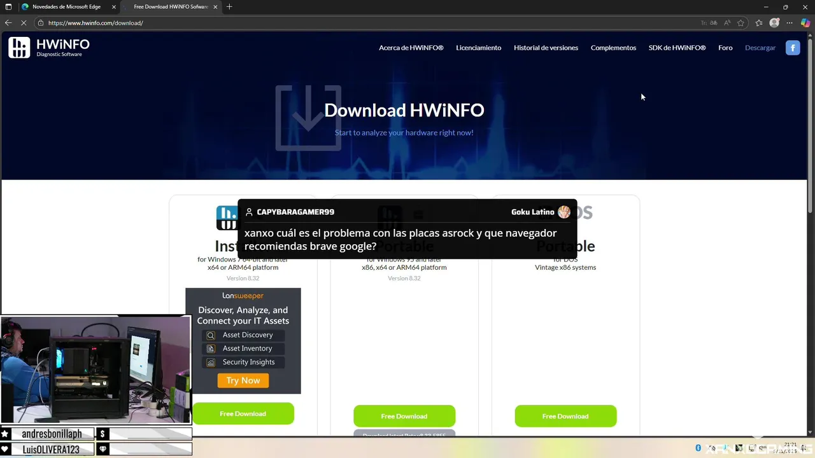The height and width of the screenshot is (458, 815).
Task: Open the translate page icon
Action: [x=714, y=23]
